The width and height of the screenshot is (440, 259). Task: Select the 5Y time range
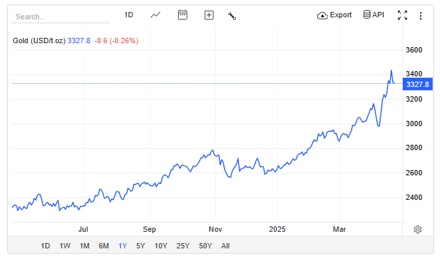[x=141, y=246]
